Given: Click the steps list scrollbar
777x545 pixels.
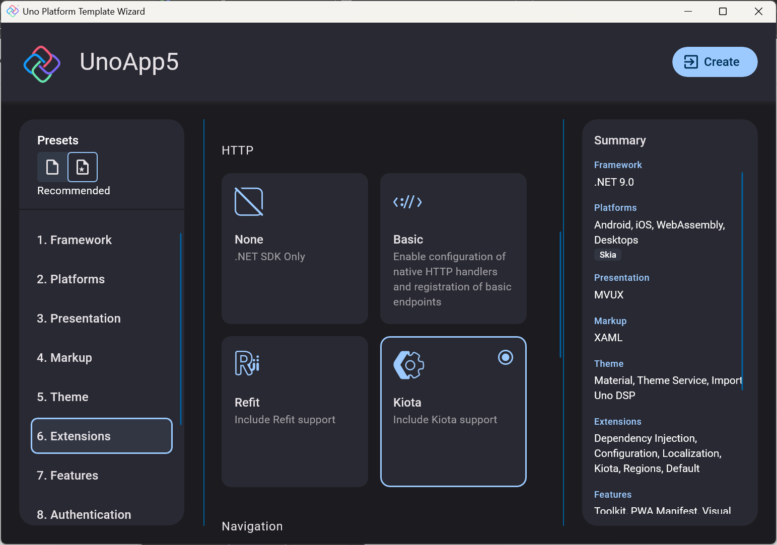Looking at the screenshot, I should click(x=181, y=329).
